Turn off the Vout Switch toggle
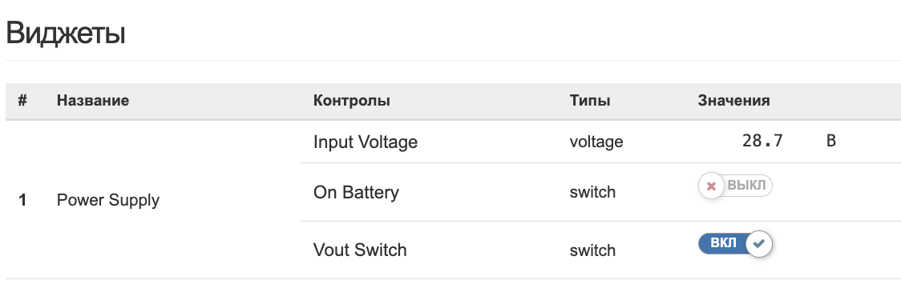The height and width of the screenshot is (288, 901). pos(736,243)
